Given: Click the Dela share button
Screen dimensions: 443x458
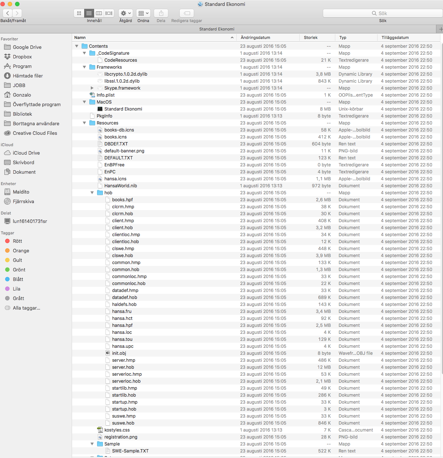Looking at the screenshot, I should click(161, 13).
